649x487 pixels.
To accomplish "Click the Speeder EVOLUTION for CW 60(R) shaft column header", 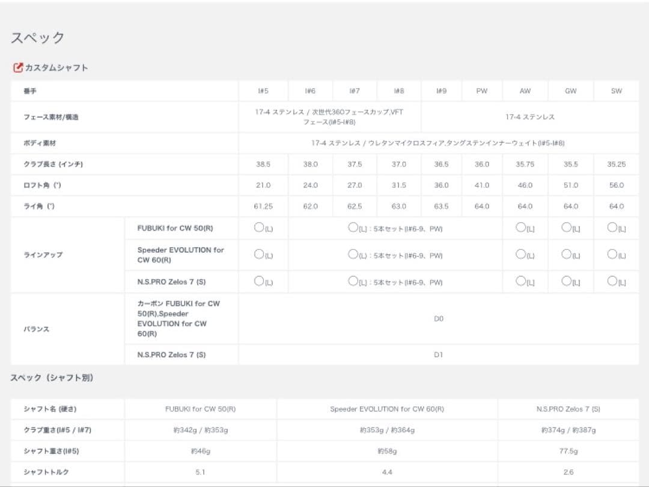I will 387,409.
